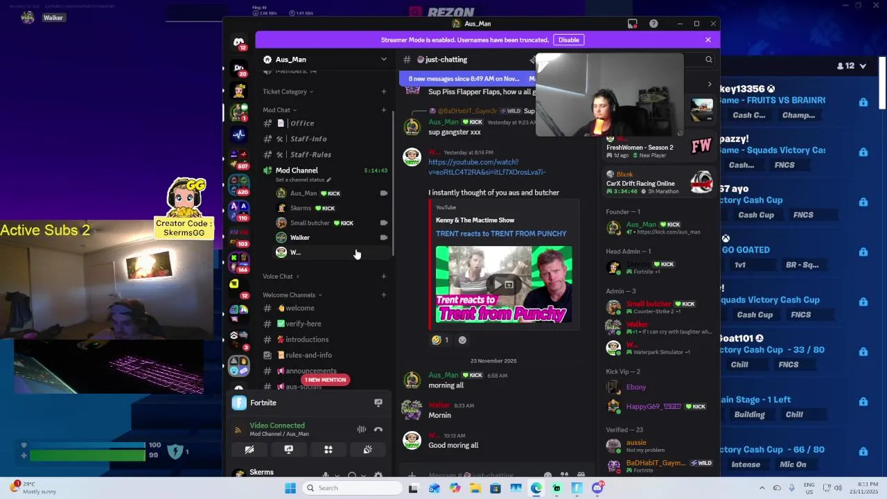This screenshot has height=499, width=887.
Task: Dismiss the Streamer Mode banner
Action: (x=708, y=40)
